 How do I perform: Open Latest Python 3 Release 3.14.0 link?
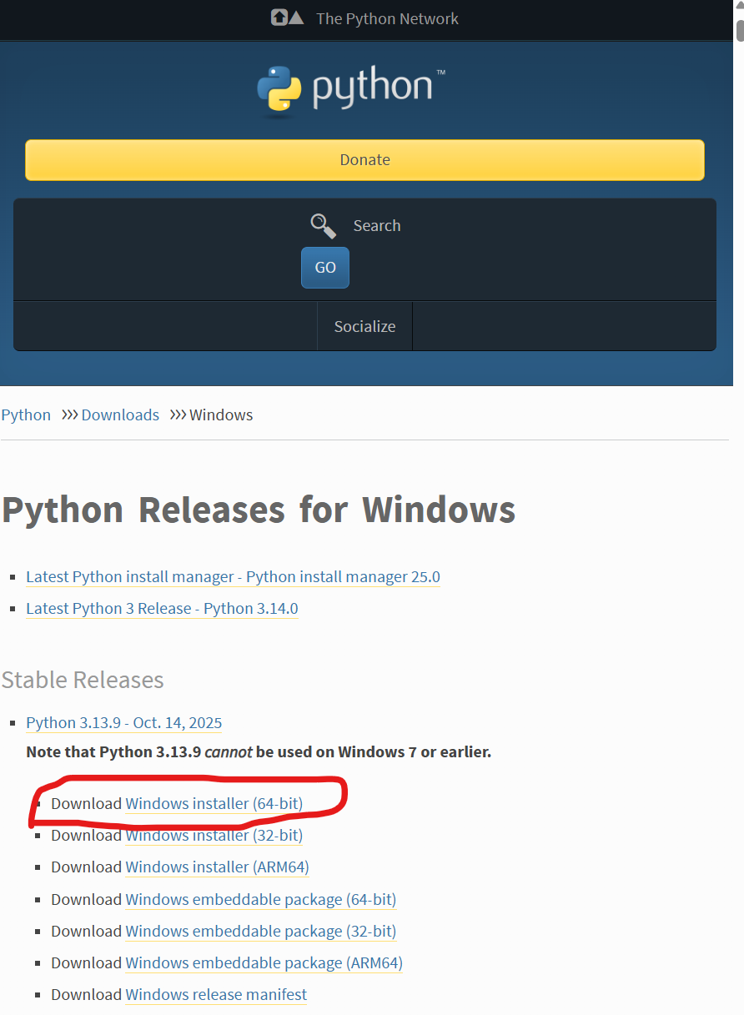point(162,609)
